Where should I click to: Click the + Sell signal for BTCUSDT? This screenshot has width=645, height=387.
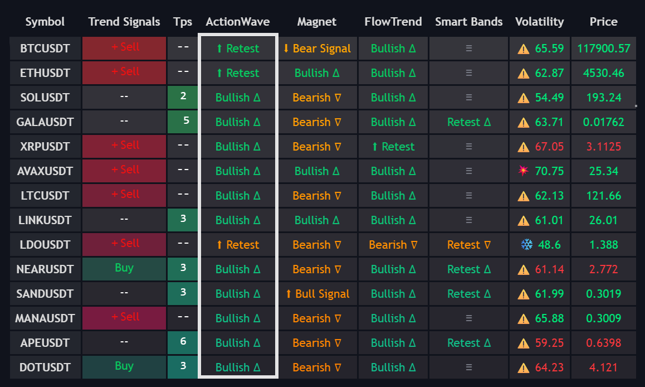124,48
